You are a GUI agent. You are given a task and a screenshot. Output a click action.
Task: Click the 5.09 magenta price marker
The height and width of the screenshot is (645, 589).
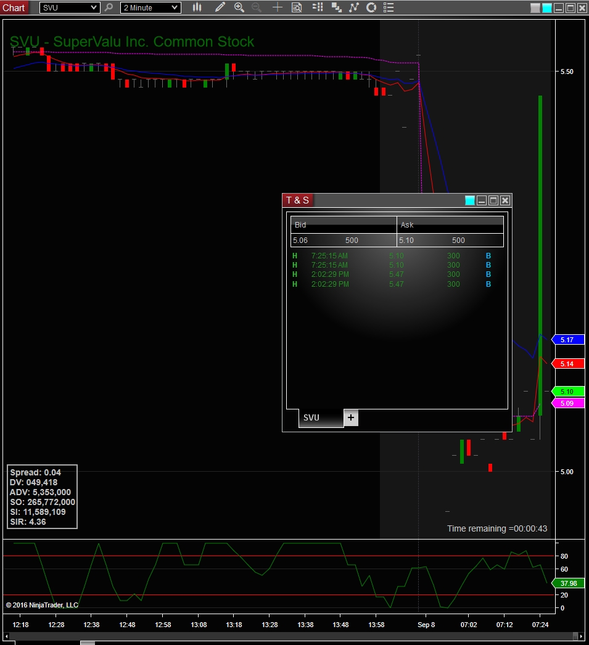(x=567, y=403)
